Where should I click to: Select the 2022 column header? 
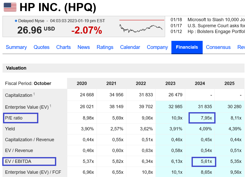(141, 83)
